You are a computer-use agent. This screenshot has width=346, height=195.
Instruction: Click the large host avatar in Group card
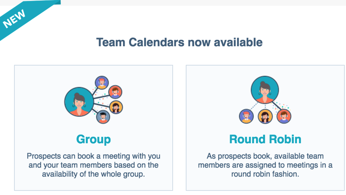tap(79, 102)
